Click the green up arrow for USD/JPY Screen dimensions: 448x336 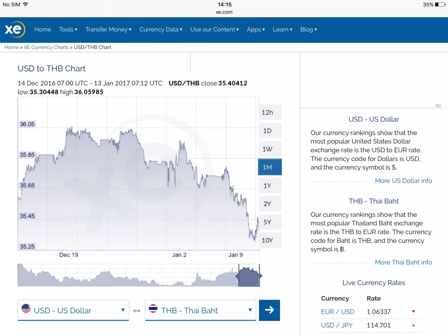click(x=413, y=325)
